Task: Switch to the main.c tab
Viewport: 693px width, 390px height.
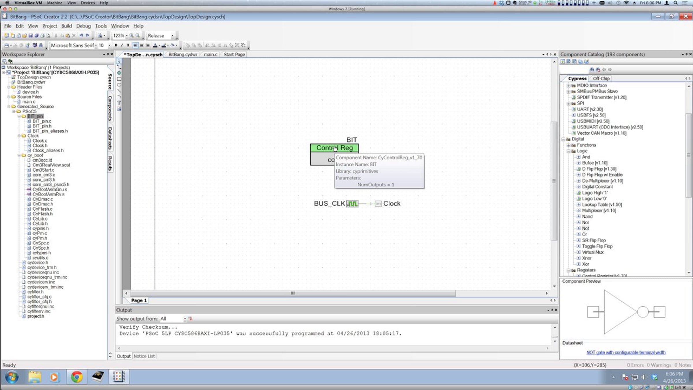Action: click(210, 55)
